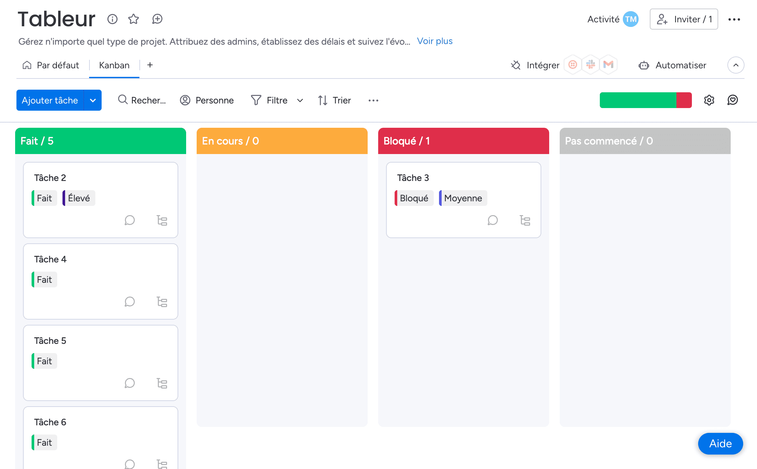Open subitems on Tâche 5 card
This screenshot has width=757, height=469.
coord(162,383)
